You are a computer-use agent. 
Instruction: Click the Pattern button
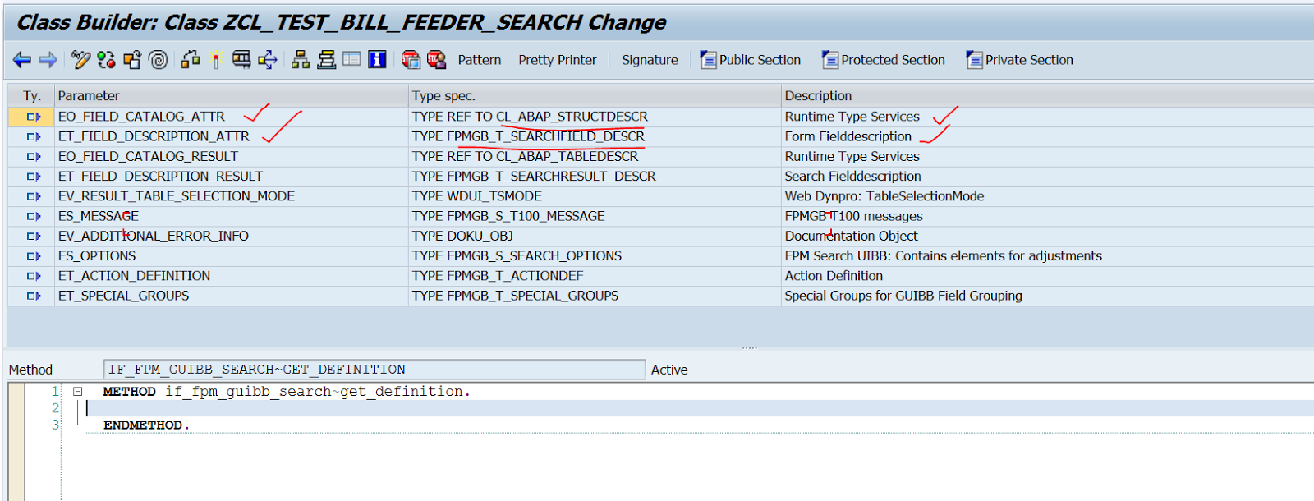(480, 60)
